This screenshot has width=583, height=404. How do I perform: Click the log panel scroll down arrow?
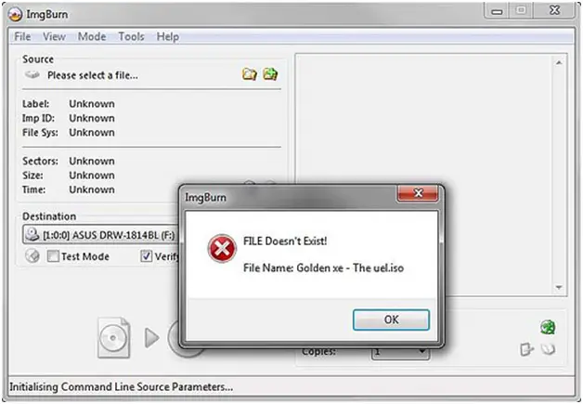(x=559, y=287)
